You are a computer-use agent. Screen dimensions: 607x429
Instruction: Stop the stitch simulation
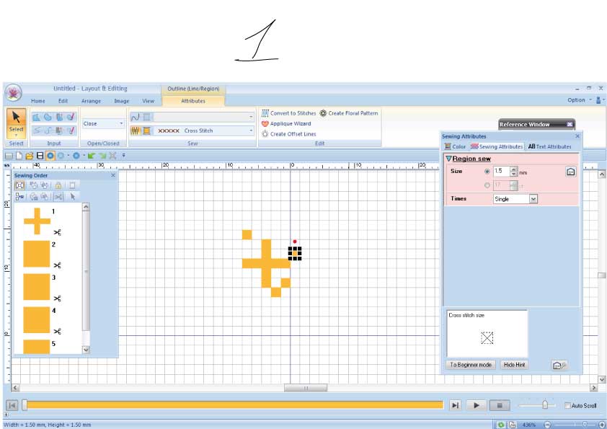point(500,405)
